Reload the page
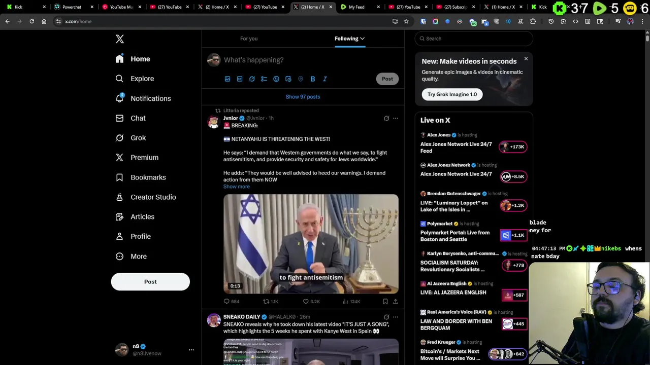The image size is (650, 365). 31,21
